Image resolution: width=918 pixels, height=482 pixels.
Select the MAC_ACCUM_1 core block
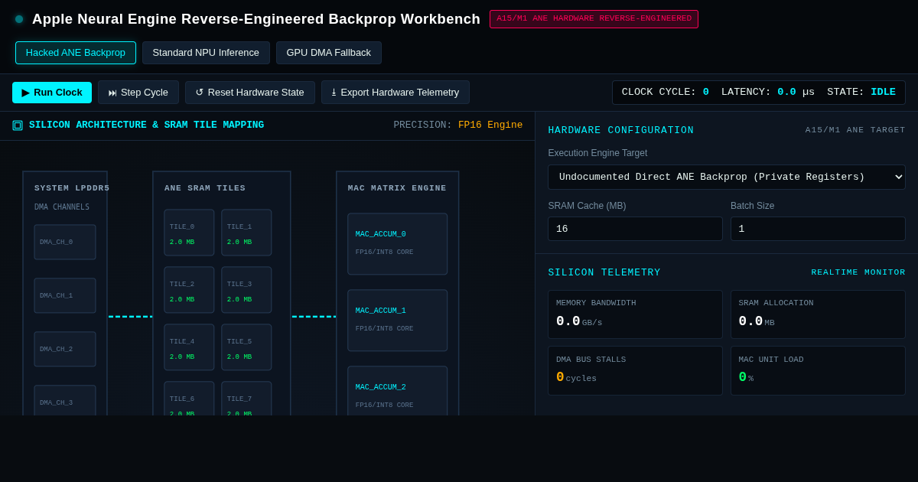[x=398, y=321]
